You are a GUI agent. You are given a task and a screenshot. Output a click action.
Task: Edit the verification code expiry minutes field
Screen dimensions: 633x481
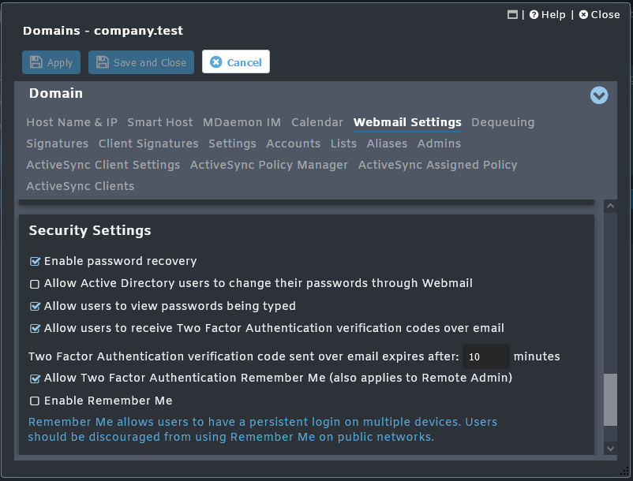click(x=486, y=356)
